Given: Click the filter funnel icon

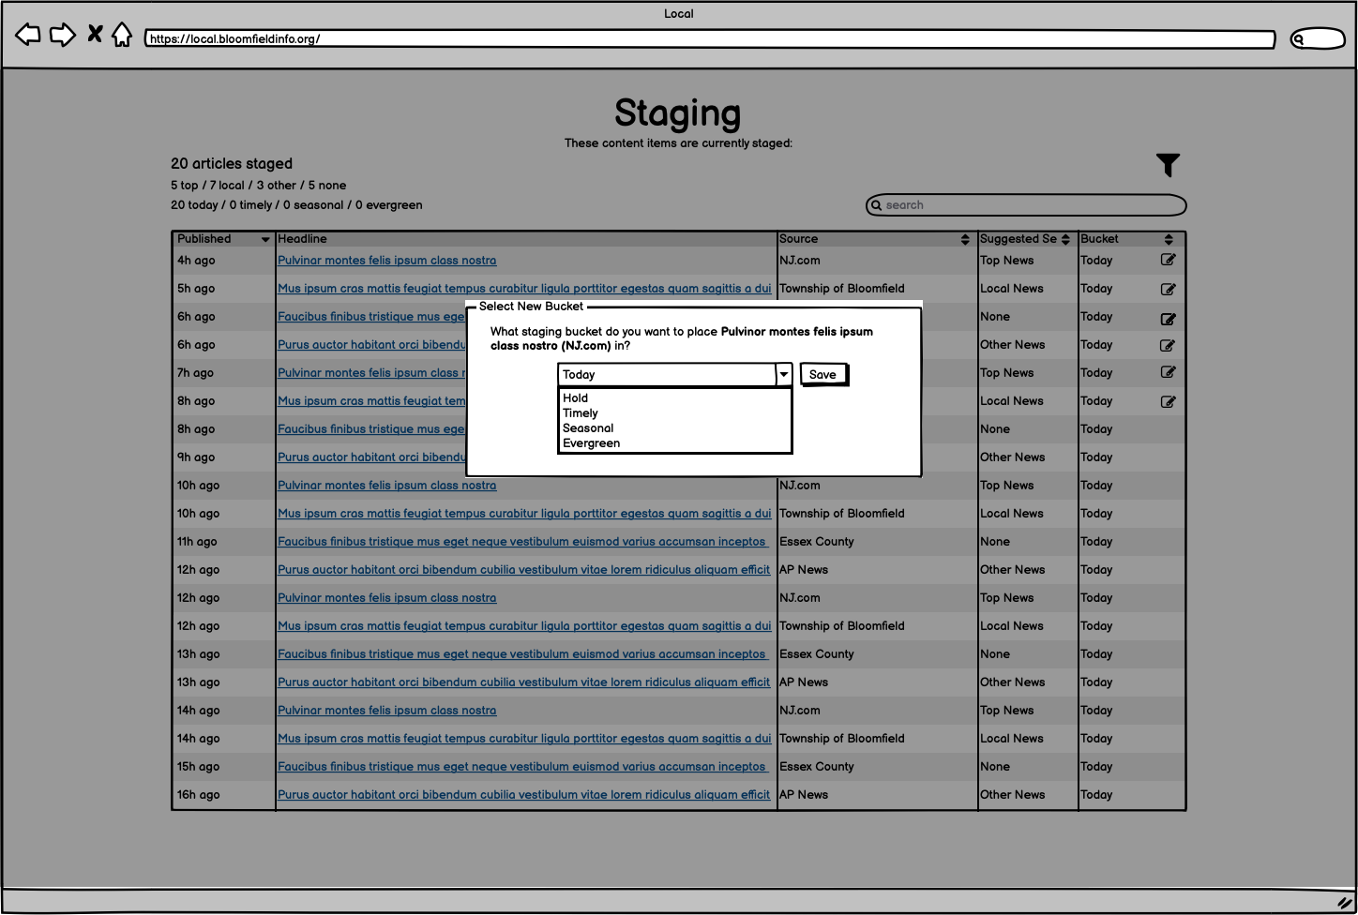Looking at the screenshot, I should tap(1168, 165).
